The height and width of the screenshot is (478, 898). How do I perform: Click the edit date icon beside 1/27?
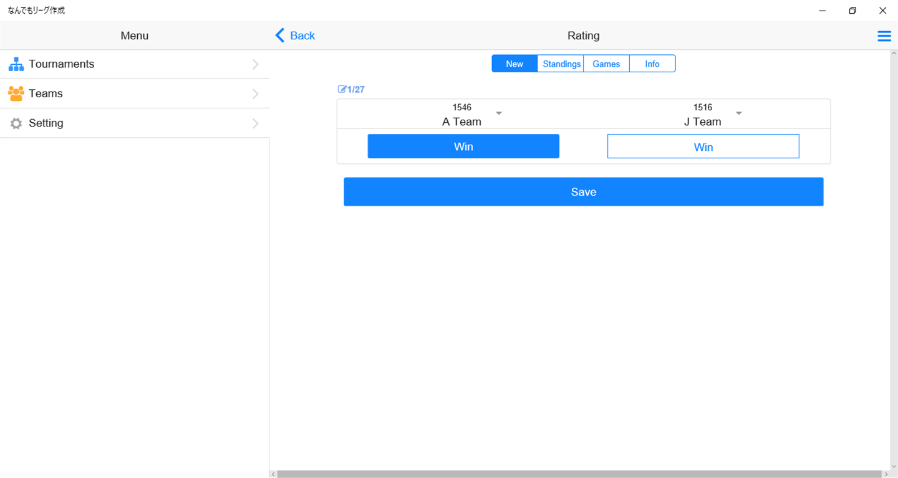[342, 89]
